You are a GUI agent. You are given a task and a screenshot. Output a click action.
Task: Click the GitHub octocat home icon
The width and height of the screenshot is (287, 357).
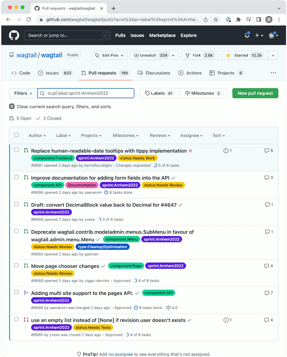14,35
